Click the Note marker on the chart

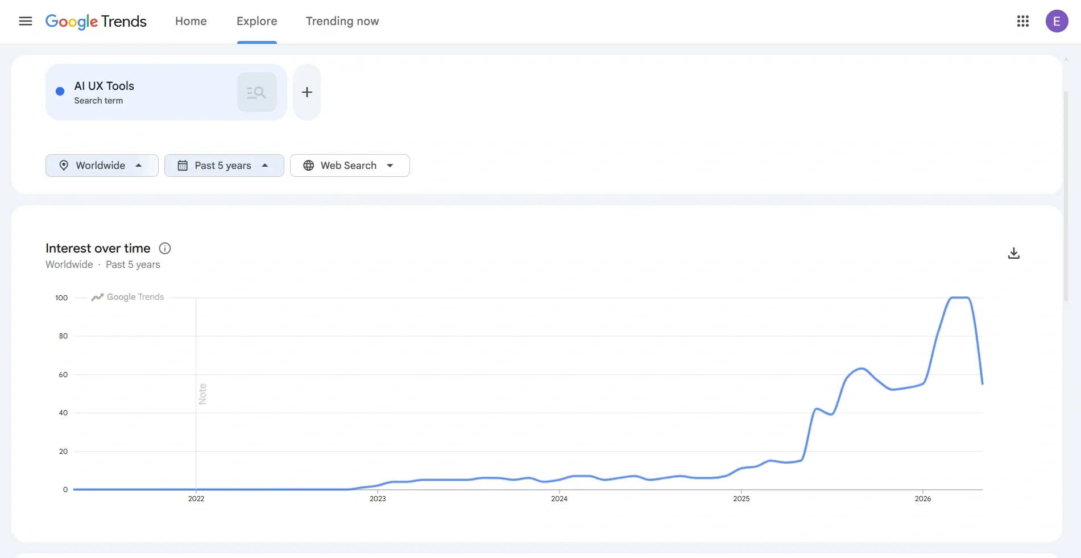point(202,394)
